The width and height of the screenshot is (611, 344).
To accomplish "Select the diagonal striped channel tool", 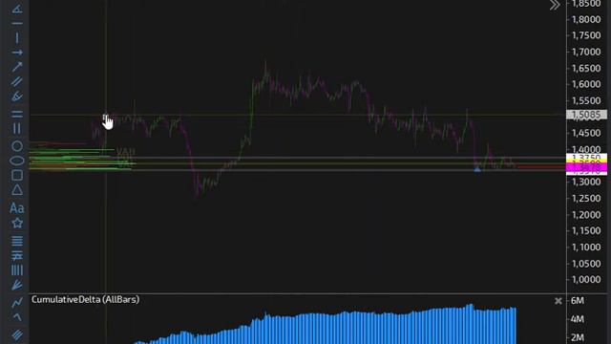I will click(17, 334).
